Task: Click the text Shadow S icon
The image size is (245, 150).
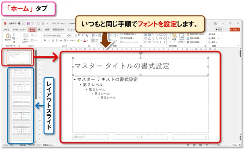Action: coord(57,41)
